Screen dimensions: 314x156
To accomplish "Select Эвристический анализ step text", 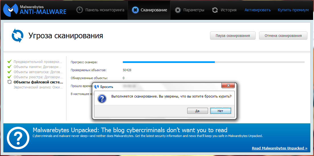I will pyautogui.click(x=38, y=87).
